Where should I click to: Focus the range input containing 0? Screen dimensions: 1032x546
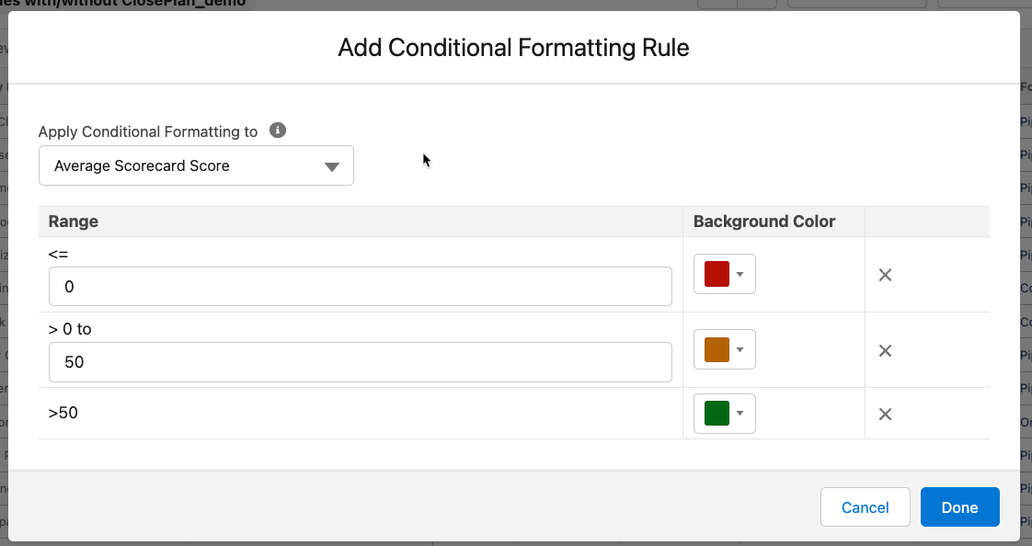360,287
